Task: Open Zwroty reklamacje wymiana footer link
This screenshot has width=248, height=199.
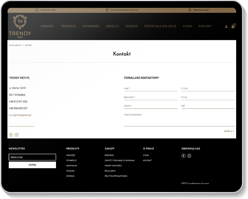Action: tap(119, 160)
